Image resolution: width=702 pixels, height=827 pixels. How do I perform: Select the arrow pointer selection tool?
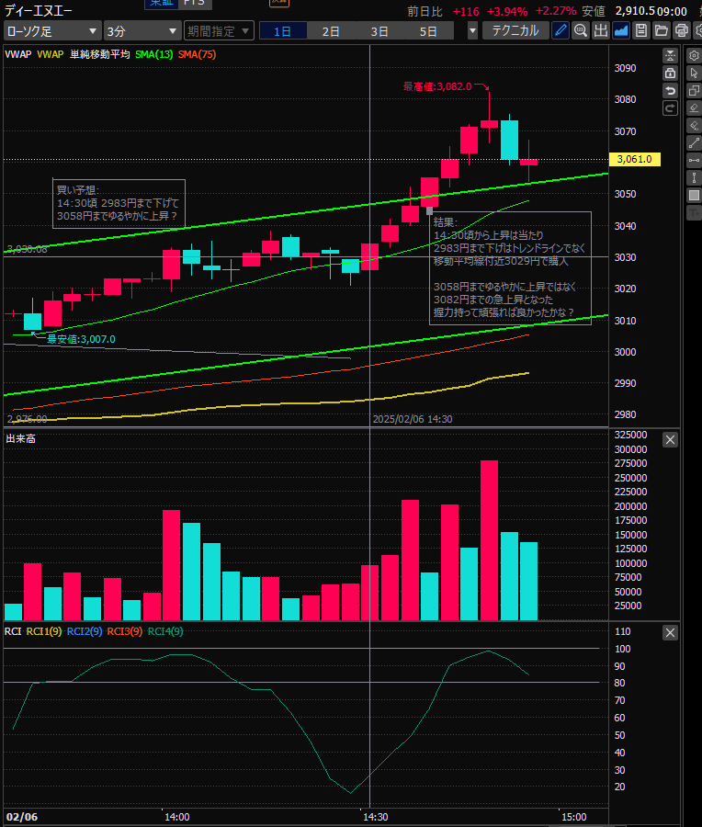[x=694, y=73]
